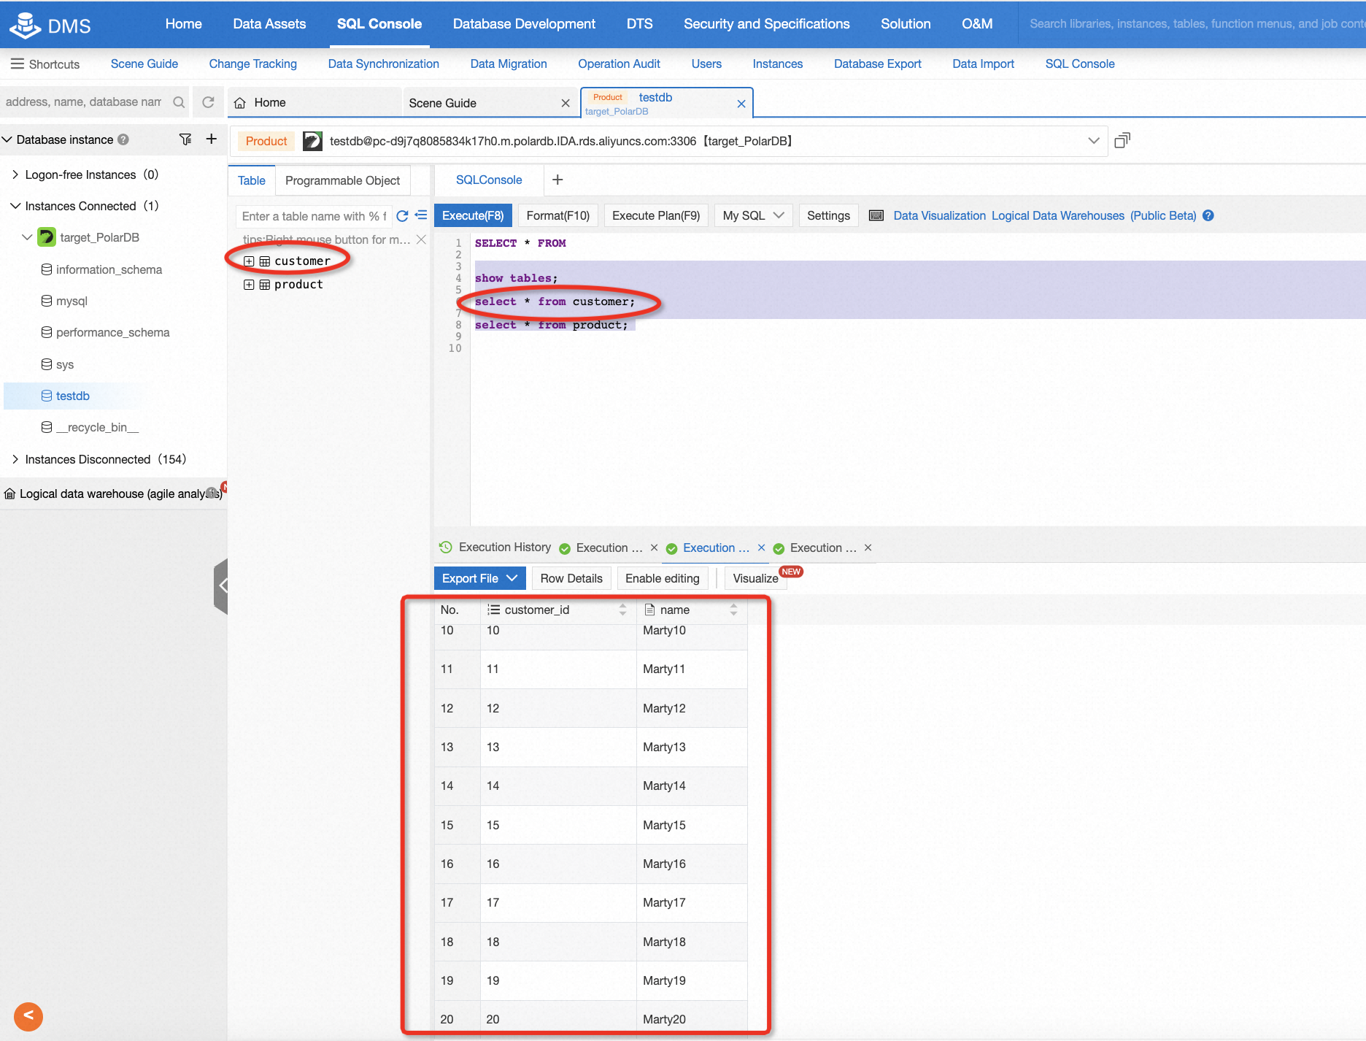Click the Visualize button
This screenshot has width=1366, height=1041.
click(755, 578)
